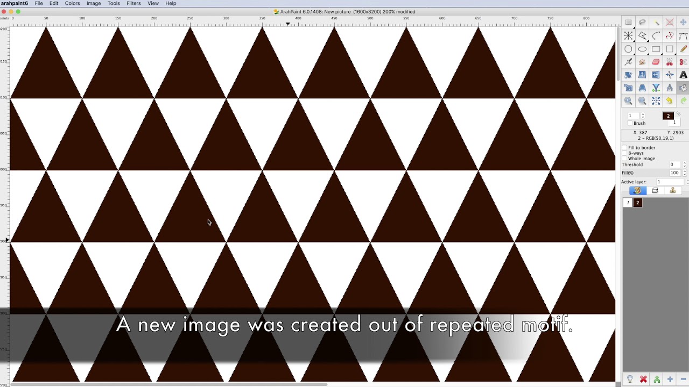Select the square drawing tool
The width and height of the screenshot is (689, 387).
[x=670, y=49]
